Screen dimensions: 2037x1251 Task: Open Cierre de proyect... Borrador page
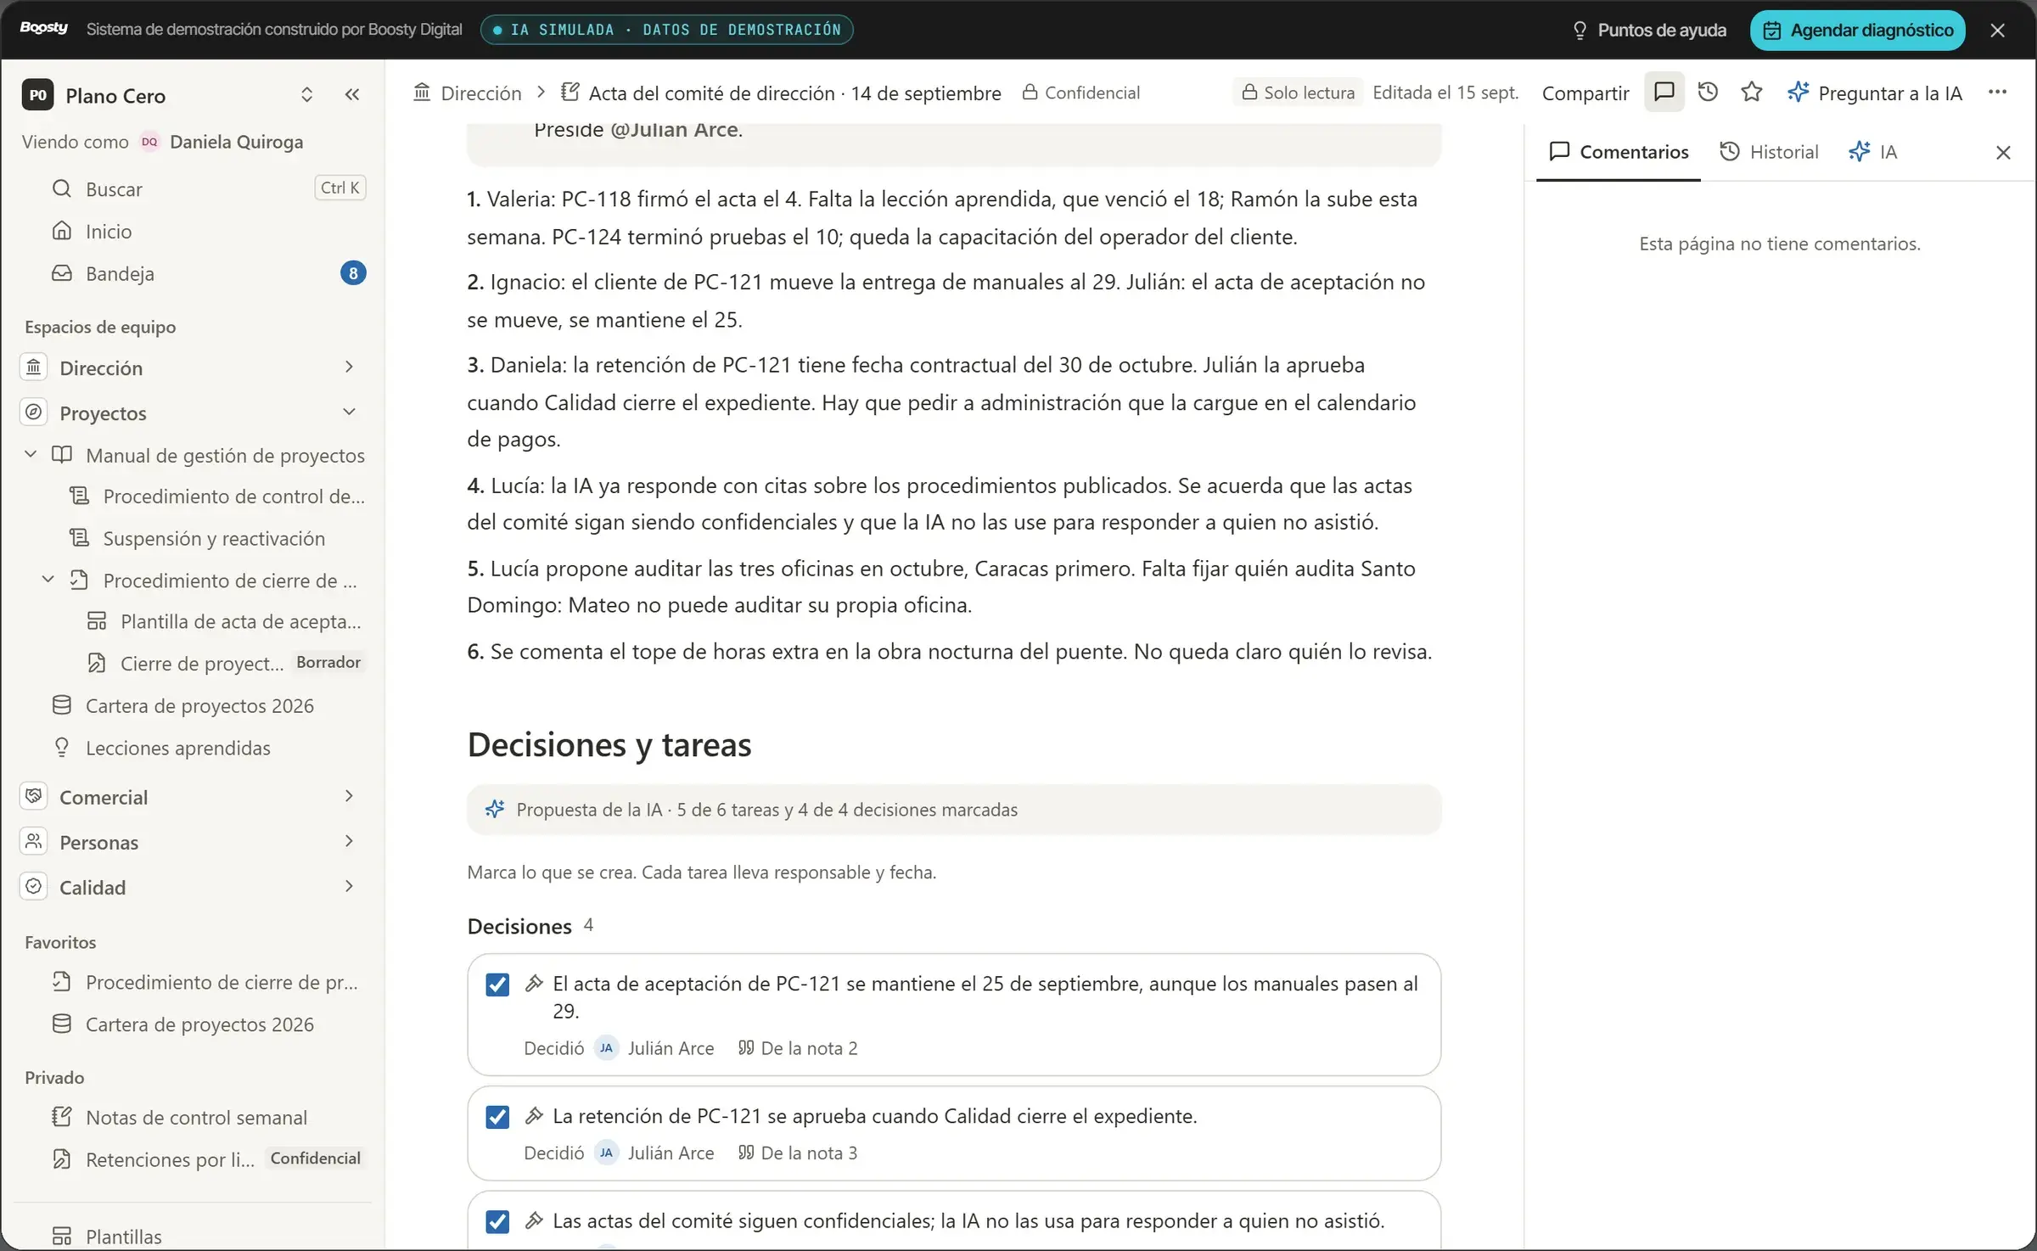pos(225,663)
